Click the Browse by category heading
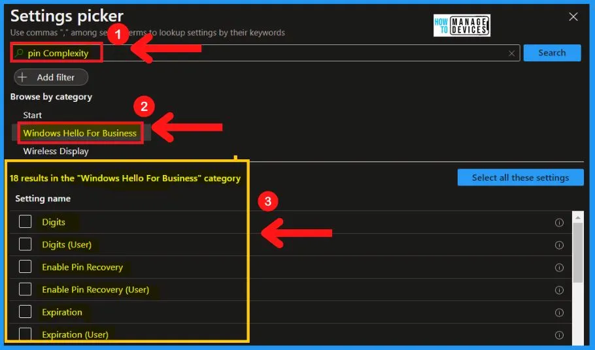Viewport: 595px width, 350px height. click(51, 97)
